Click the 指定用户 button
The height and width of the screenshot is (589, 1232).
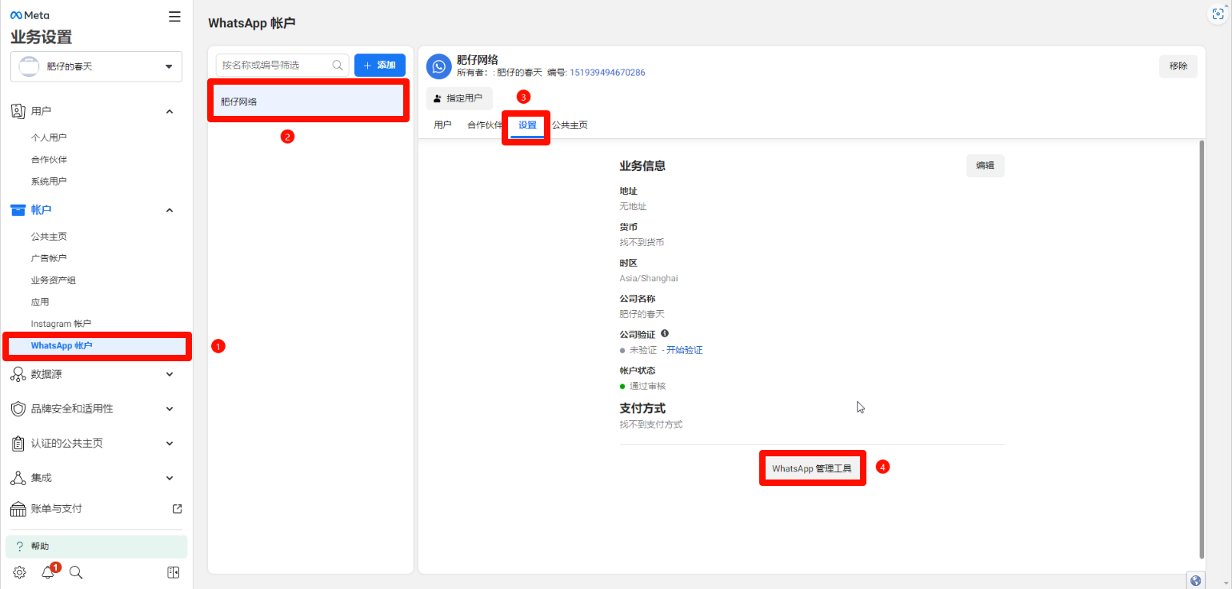point(459,98)
